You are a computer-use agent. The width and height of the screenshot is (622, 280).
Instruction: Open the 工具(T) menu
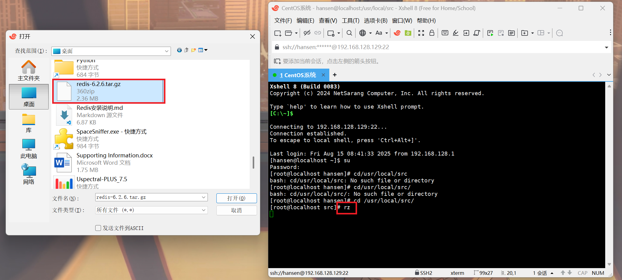[x=350, y=21]
